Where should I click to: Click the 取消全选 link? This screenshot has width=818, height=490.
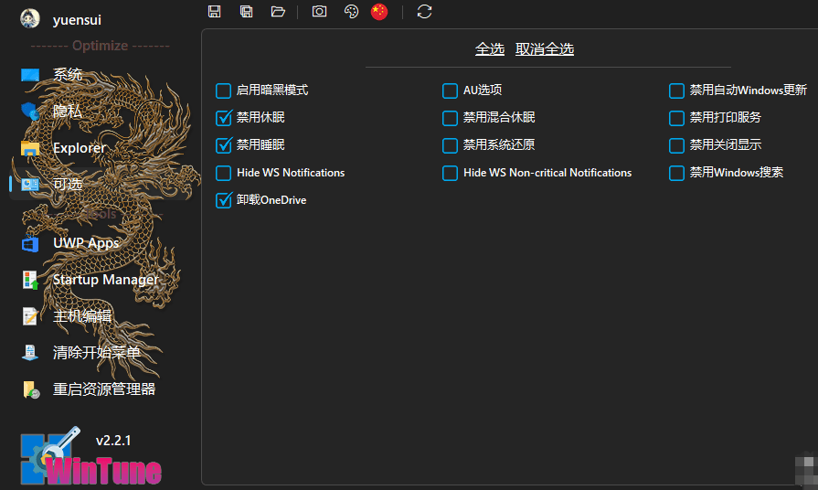pos(545,49)
